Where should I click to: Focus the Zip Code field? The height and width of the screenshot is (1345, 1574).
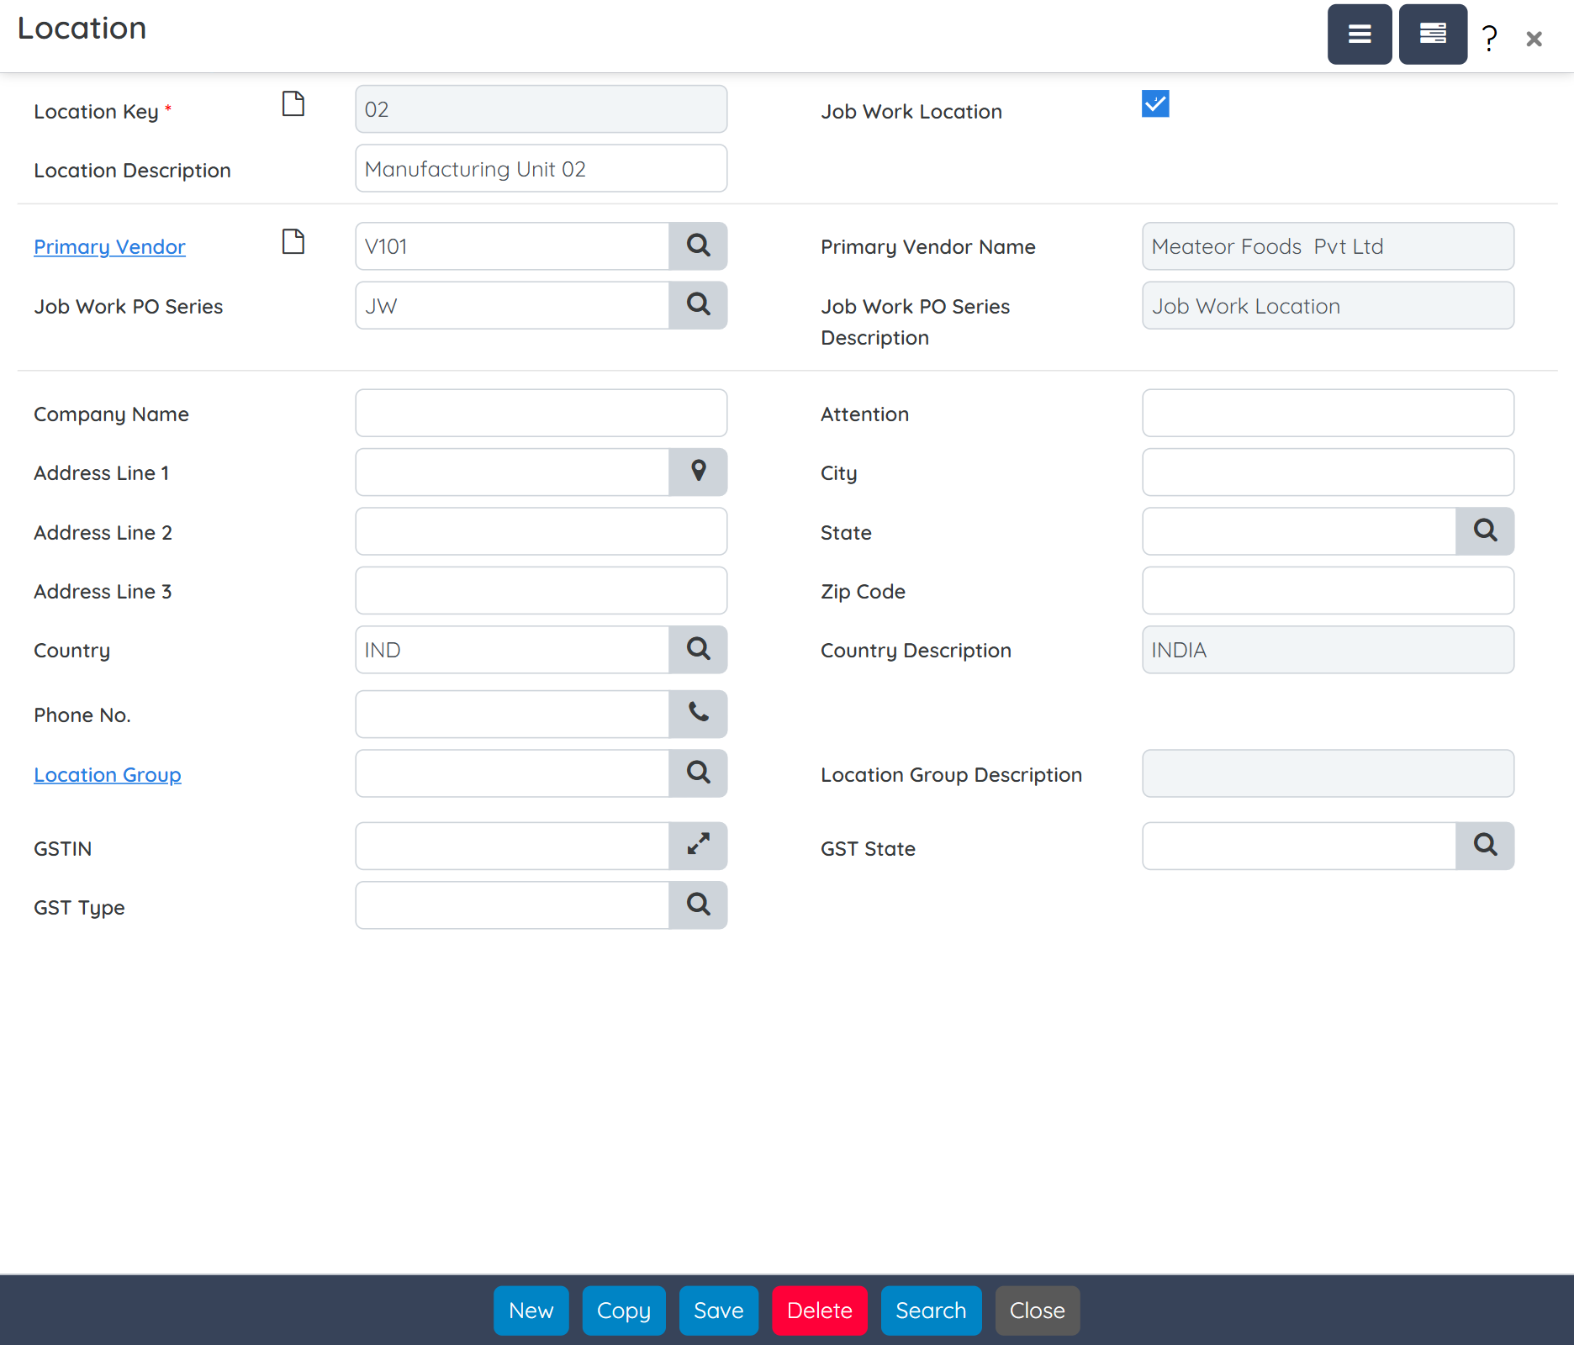tap(1328, 590)
